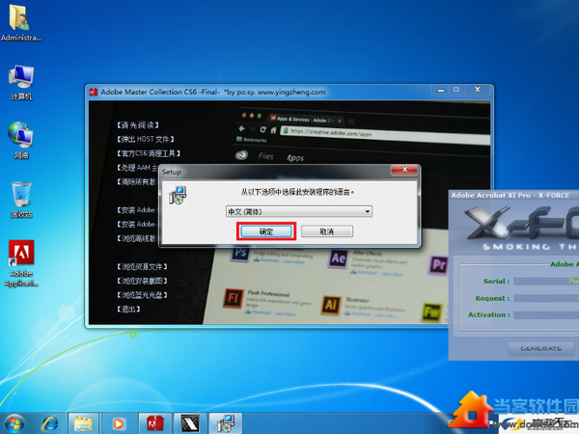The width and height of the screenshot is (579, 434).
Task: Click the 【浏览离线... menu entry
Action: click(x=137, y=238)
